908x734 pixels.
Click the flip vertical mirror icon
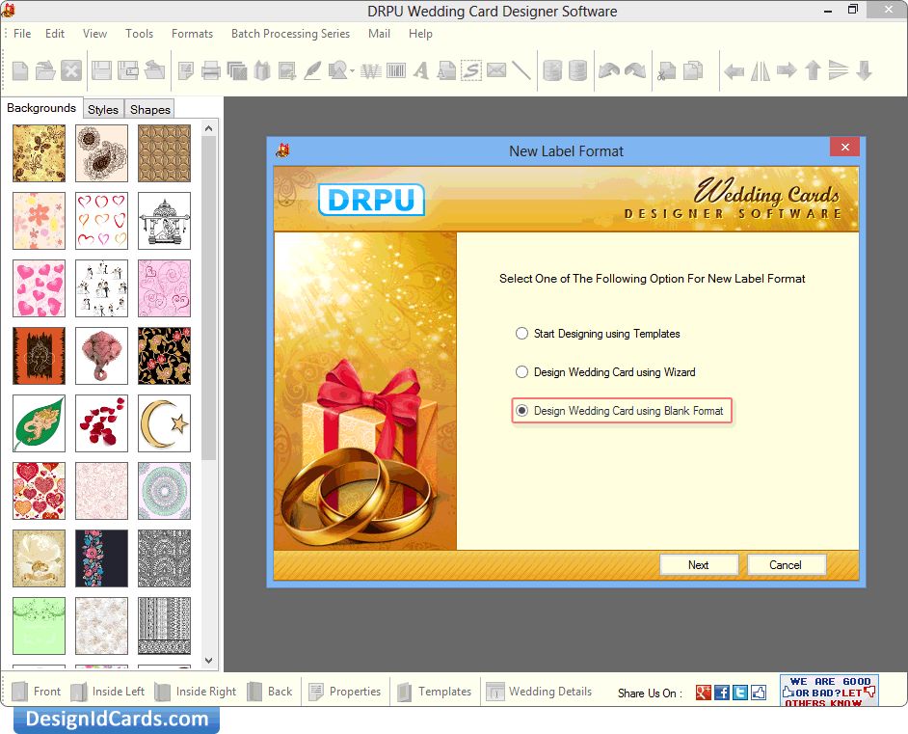(x=838, y=70)
